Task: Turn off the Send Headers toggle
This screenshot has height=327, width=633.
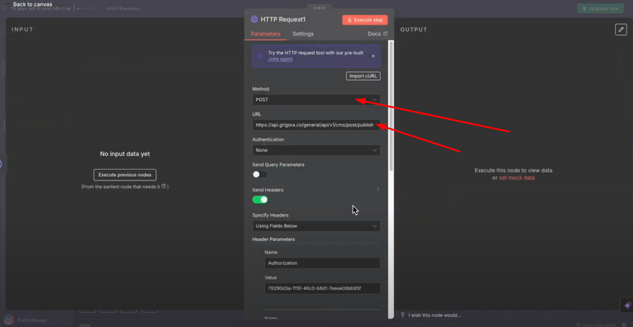Action: (260, 200)
